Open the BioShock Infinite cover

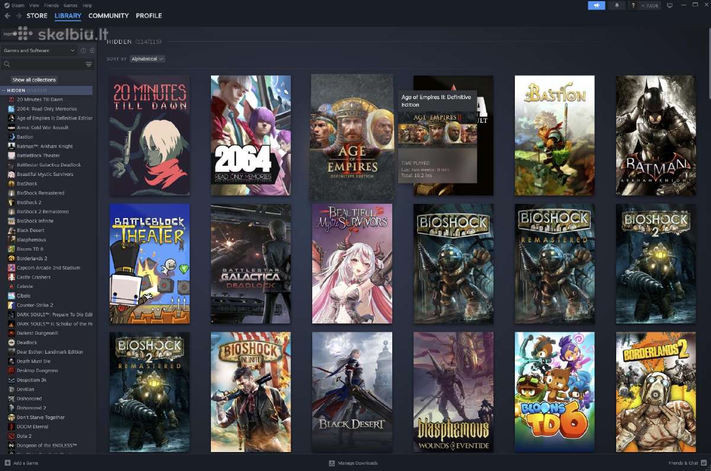click(x=251, y=392)
